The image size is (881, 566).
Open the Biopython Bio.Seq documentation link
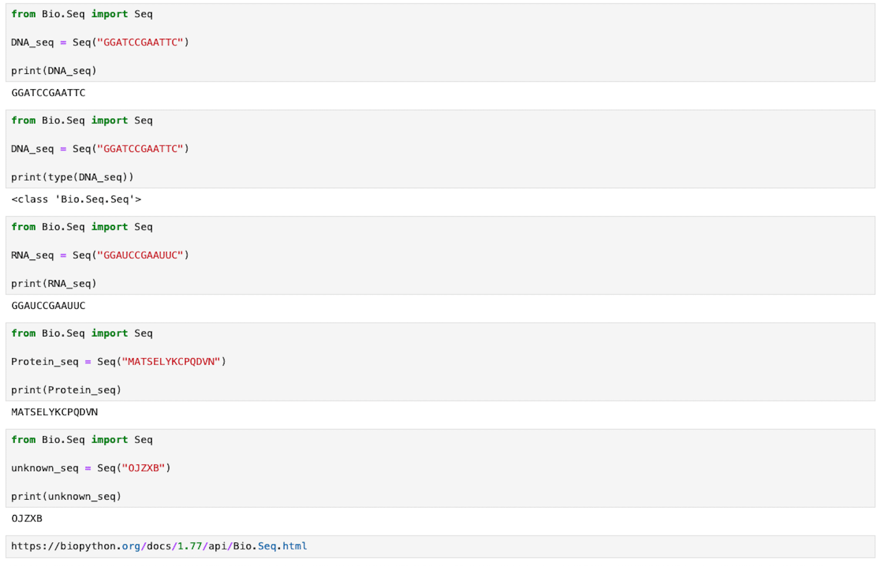pos(159,546)
